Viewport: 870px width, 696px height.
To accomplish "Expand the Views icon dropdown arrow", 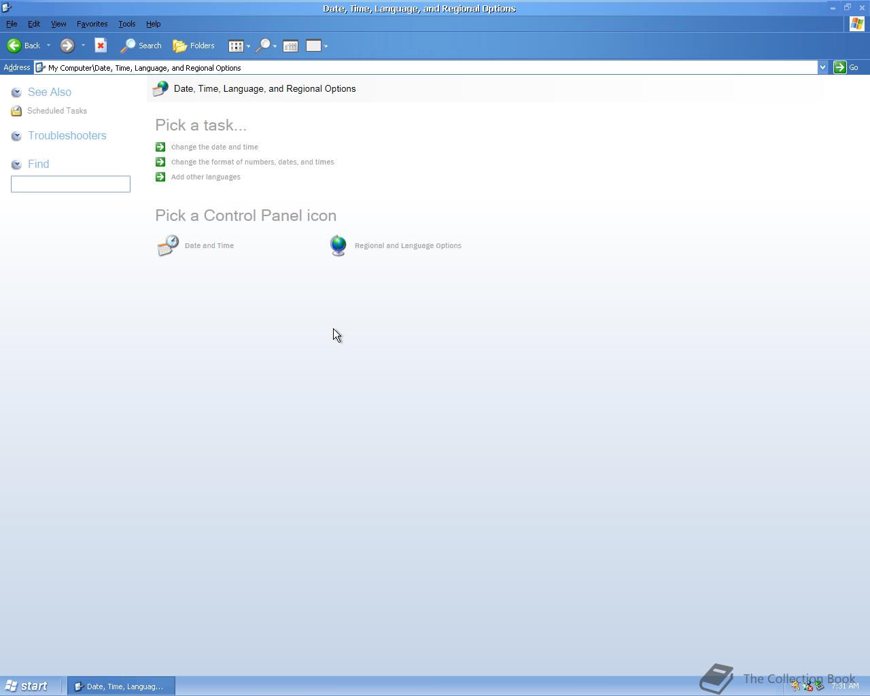I will 248,46.
